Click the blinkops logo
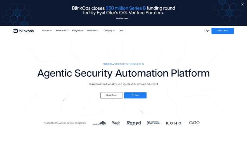The height and width of the screenshot is (145, 247). pos(23,31)
